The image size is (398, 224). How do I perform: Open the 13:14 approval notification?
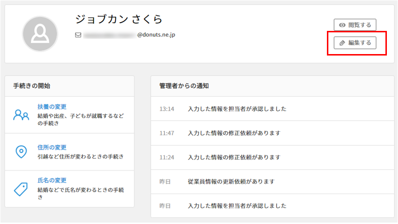272,109
